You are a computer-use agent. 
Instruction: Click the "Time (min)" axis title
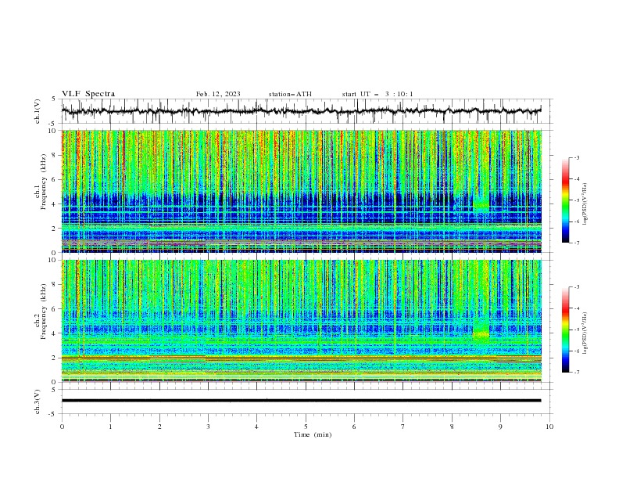pos(313,434)
